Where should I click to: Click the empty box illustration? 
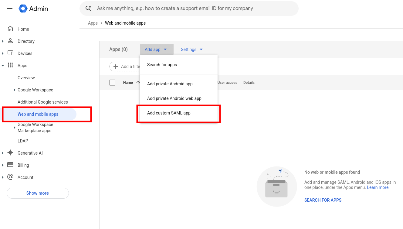(x=276, y=186)
